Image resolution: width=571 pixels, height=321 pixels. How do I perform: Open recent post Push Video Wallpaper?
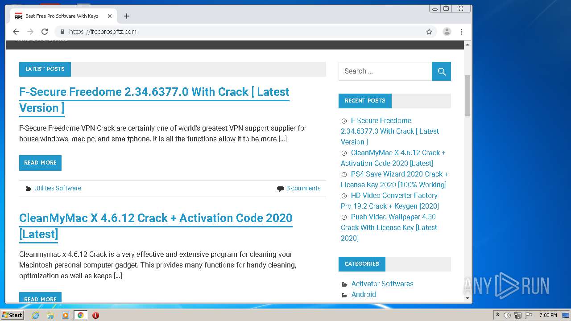(389, 227)
